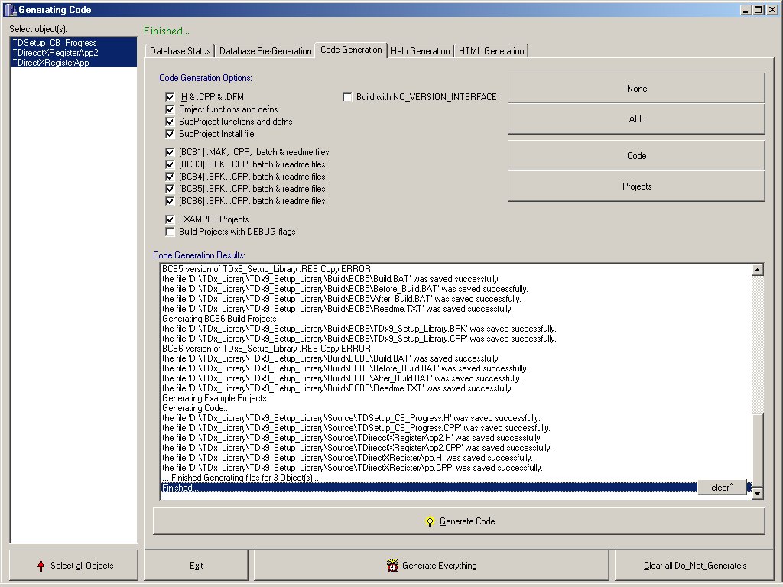Open the Help Generation tab

tap(420, 51)
